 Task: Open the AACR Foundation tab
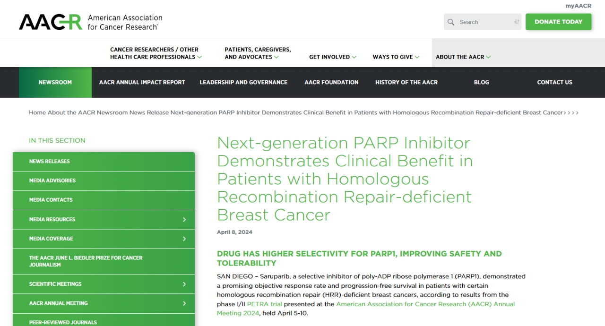[331, 82]
